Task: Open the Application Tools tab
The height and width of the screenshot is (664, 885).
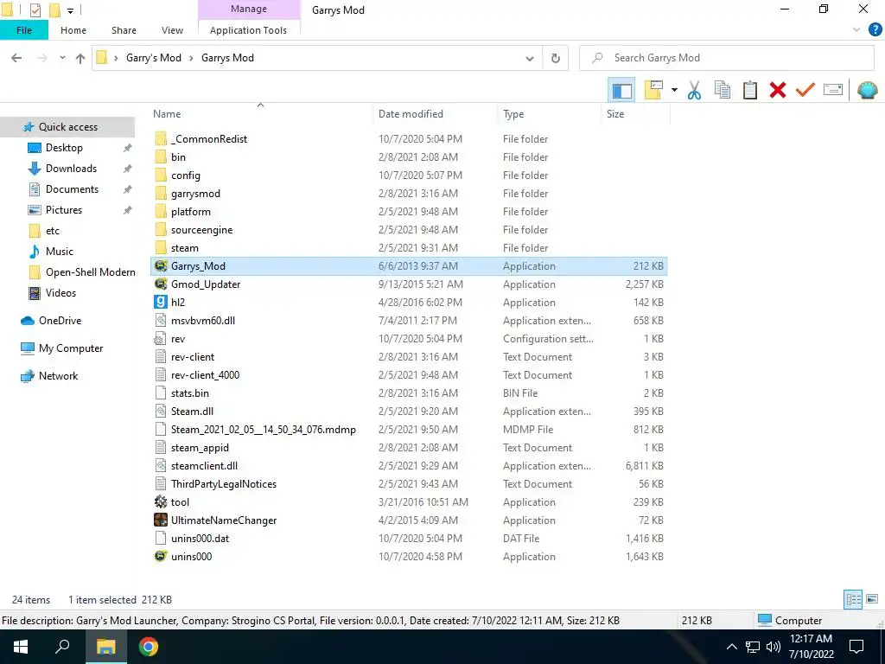Action: (248, 30)
